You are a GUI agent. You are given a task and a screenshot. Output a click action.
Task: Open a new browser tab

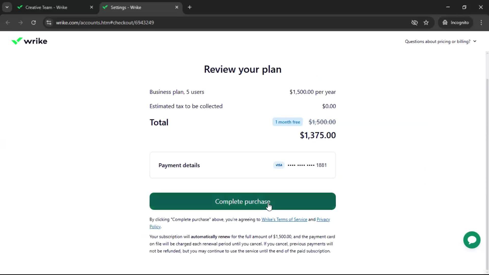[189, 7]
